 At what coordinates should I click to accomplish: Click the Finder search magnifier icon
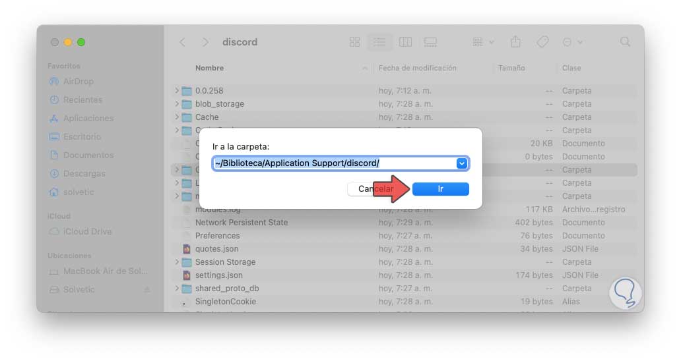click(625, 42)
